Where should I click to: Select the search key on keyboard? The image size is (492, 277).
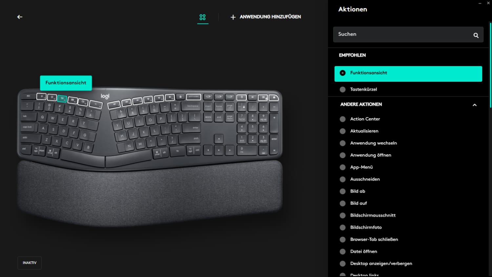(96, 104)
